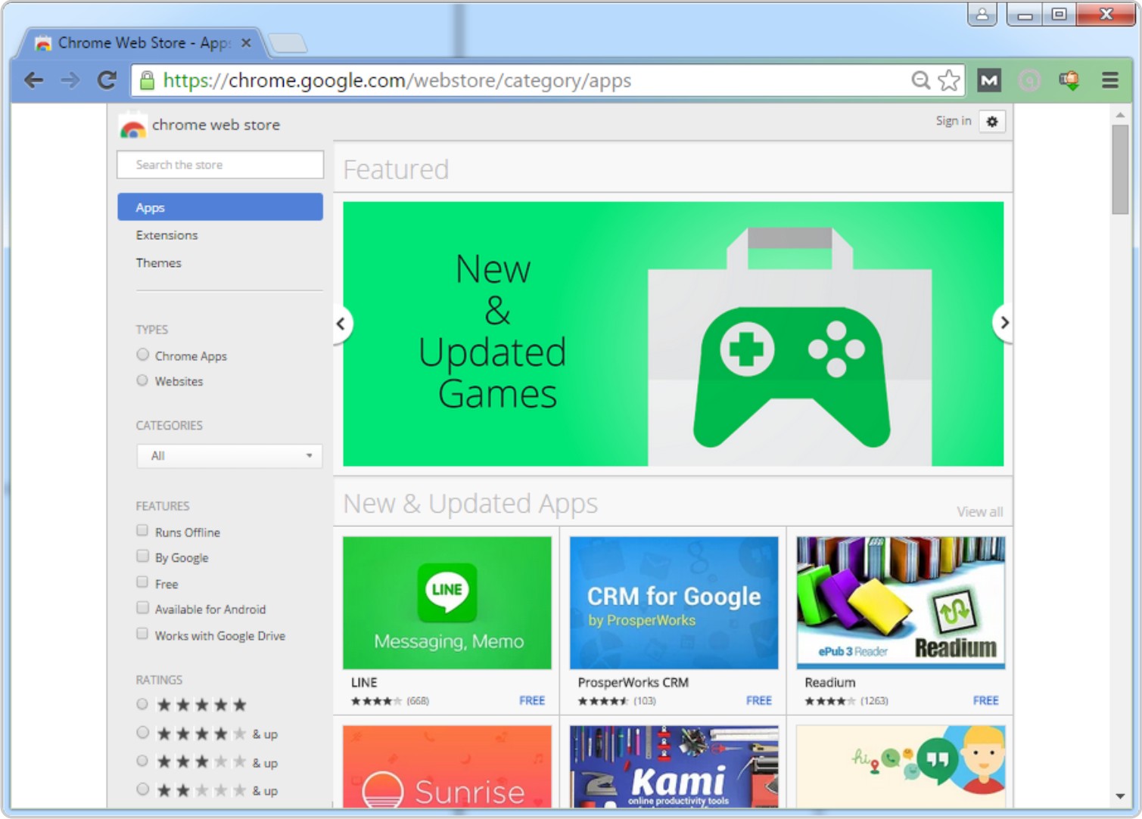Check the Runs Offline feature box

(x=142, y=531)
